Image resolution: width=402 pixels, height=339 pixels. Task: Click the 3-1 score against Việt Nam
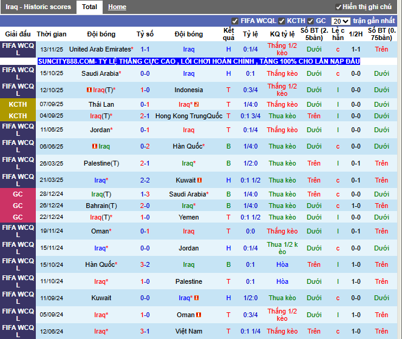145,331
